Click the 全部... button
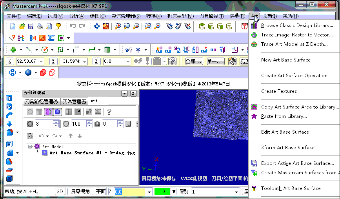Viewport: 340px width, 199px height. pos(194,62)
